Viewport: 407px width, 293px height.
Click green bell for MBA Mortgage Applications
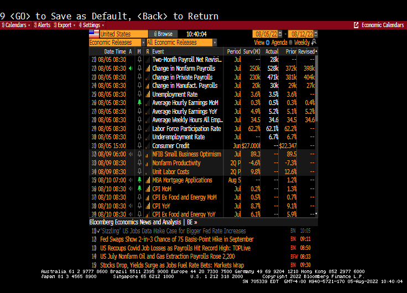[x=140, y=180]
